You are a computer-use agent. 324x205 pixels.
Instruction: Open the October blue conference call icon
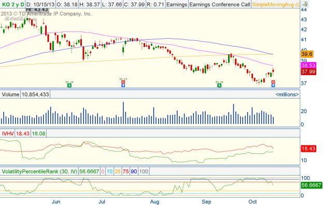(273, 85)
